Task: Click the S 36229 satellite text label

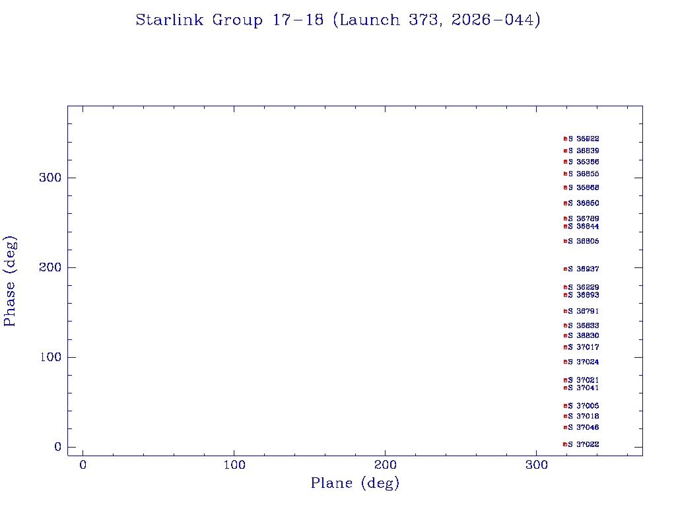Action: [584, 287]
